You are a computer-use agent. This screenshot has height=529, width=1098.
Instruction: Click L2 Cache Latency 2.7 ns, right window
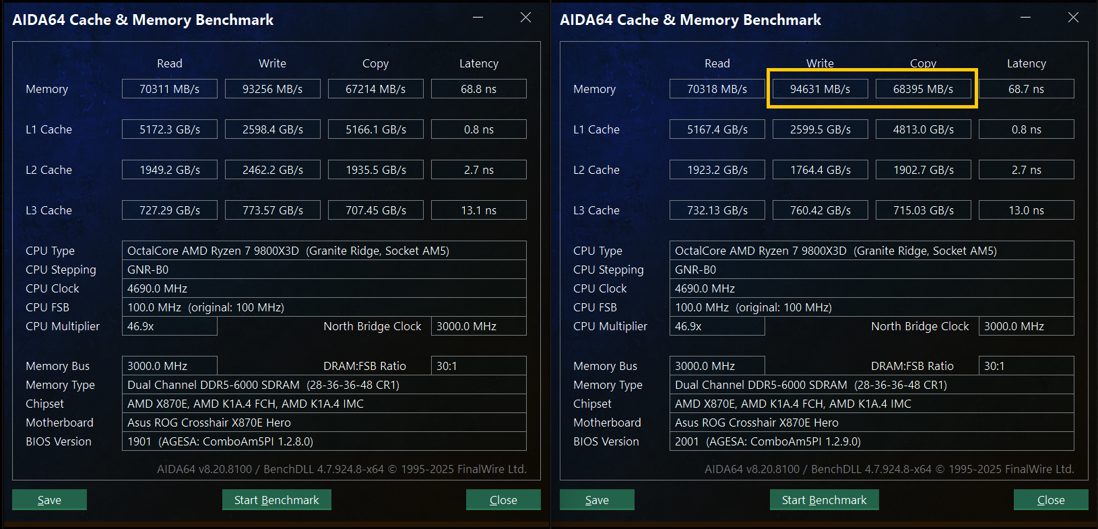pyautogui.click(x=1027, y=170)
